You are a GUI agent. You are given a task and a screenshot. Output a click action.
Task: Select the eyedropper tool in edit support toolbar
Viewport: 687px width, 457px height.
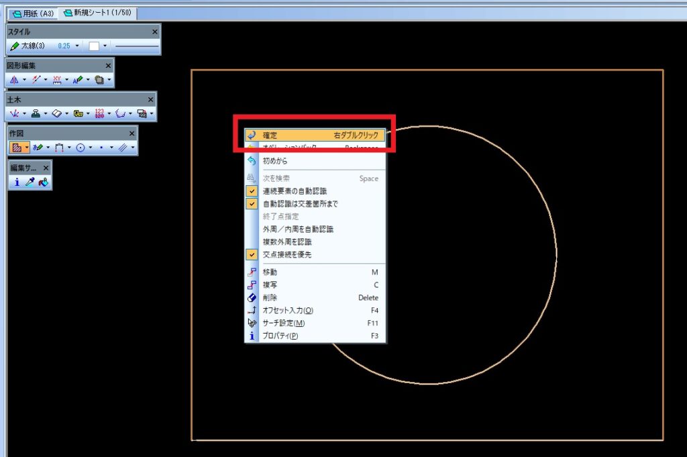30,183
